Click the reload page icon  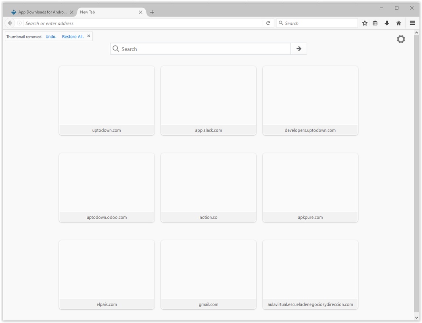click(268, 23)
